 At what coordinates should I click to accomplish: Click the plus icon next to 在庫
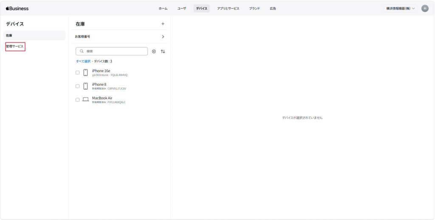pyautogui.click(x=163, y=24)
